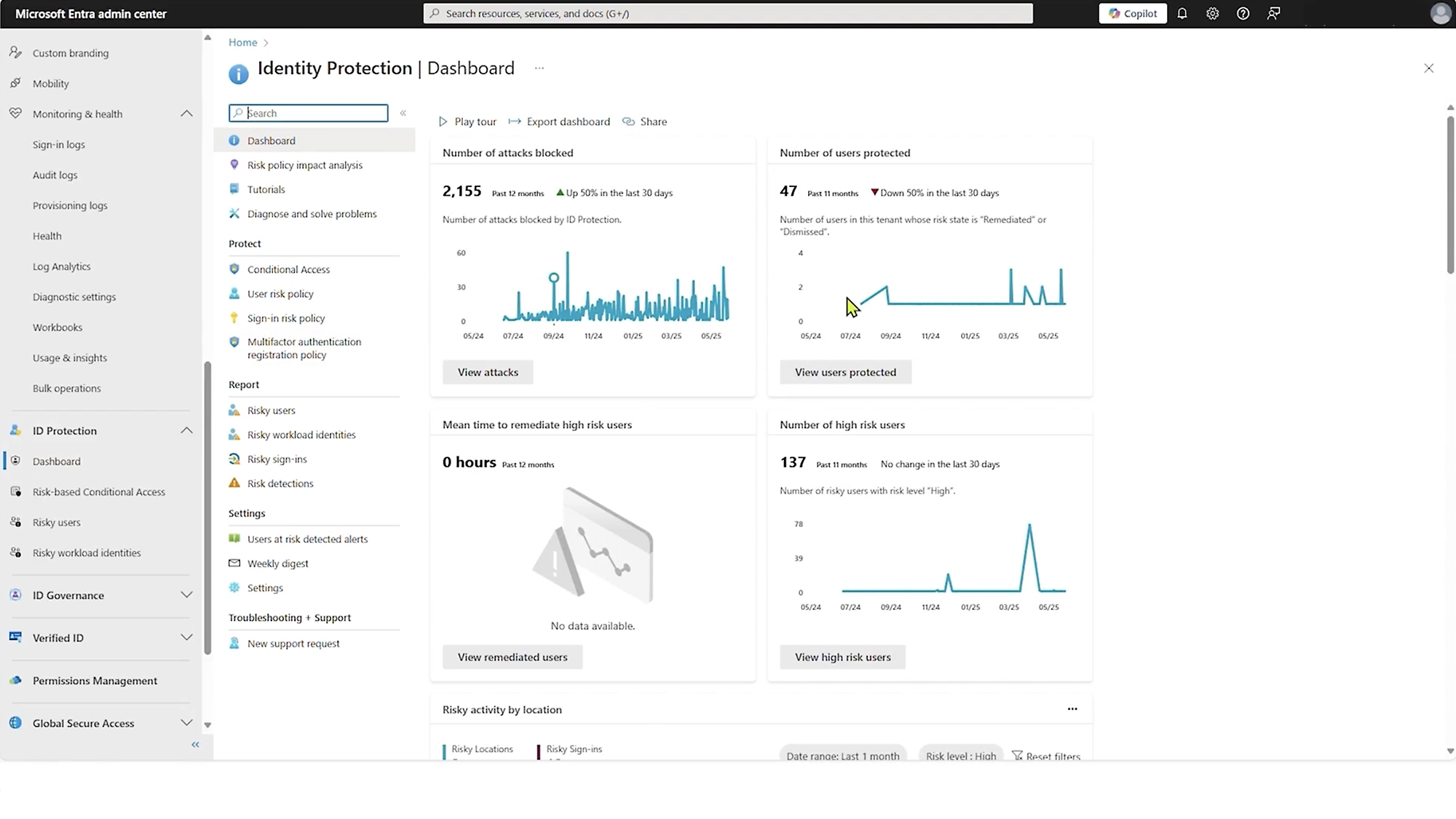1456x819 pixels.
Task: Open the user account avatar
Action: click(x=1441, y=13)
